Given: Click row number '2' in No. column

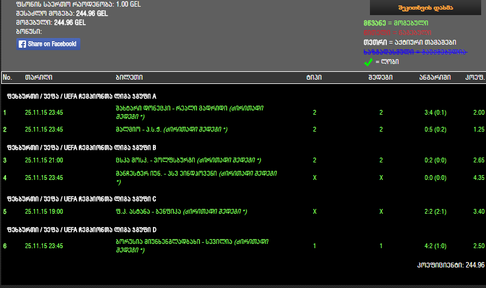Looking at the screenshot, I should 5,129.
